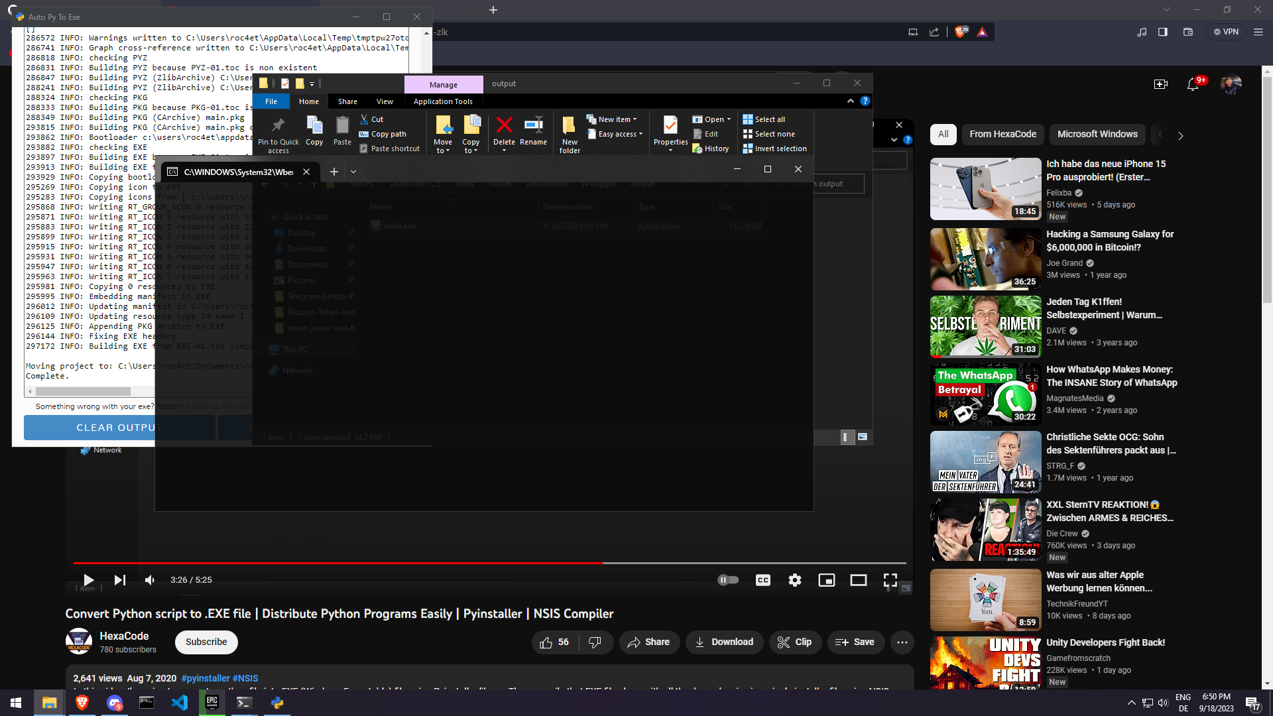This screenshot has height=716, width=1273.
Task: Toggle closed captions CC button
Action: (762, 580)
